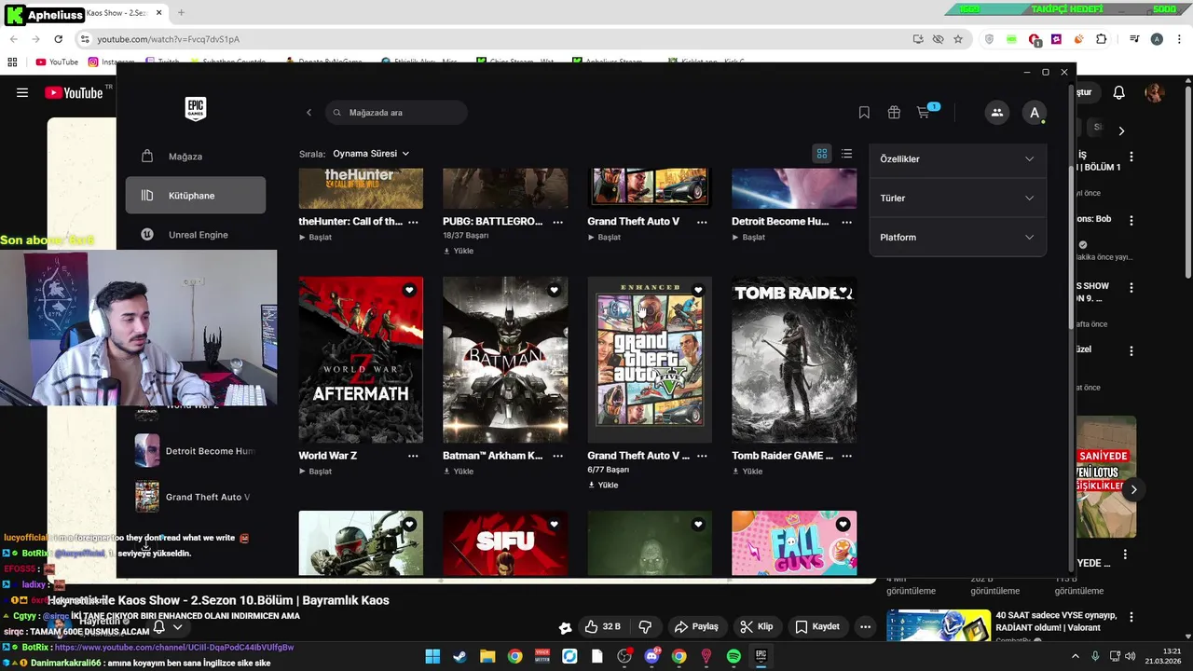Viewport: 1193px width, 671px height.
Task: Open the Epic Games wishlist bookmark icon
Action: (864, 113)
